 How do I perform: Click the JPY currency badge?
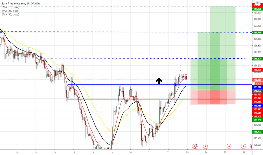click(x=257, y=3)
